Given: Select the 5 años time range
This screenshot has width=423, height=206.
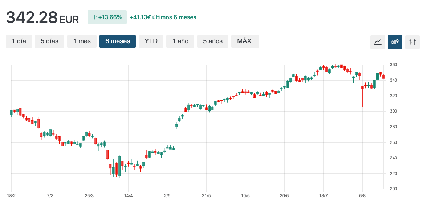Looking at the screenshot, I should point(213,41).
